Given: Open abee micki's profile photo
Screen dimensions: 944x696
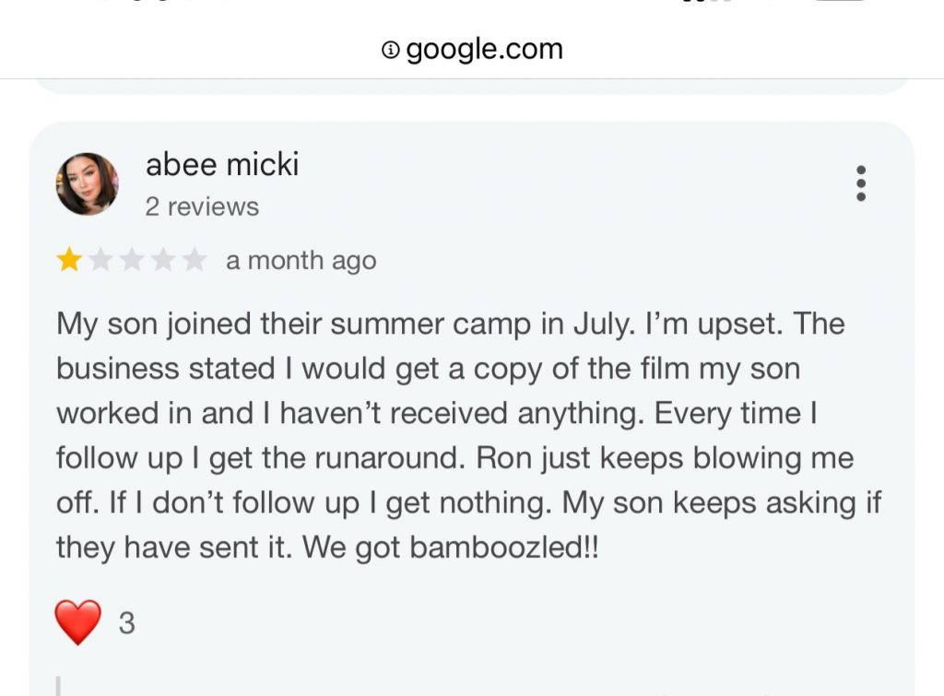Looking at the screenshot, I should (88, 183).
